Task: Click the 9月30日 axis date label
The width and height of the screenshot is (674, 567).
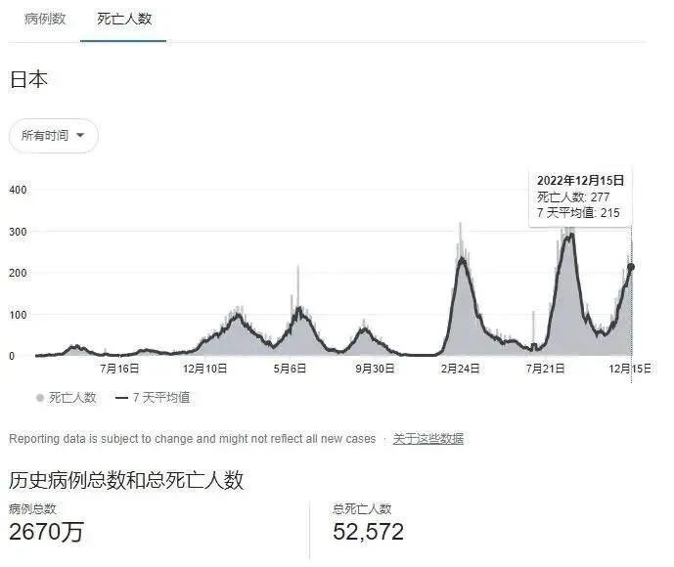Action: click(375, 369)
